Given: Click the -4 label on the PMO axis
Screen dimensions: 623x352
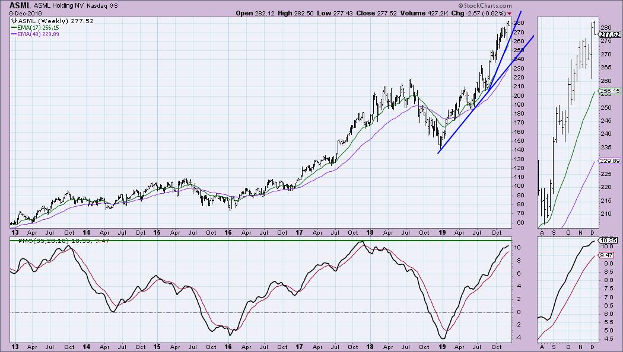Looking at the screenshot, I should [x=518, y=338].
